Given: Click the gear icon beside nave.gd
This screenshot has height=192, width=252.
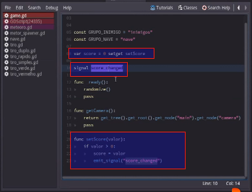Looking at the screenshot, I should tap(6, 39).
